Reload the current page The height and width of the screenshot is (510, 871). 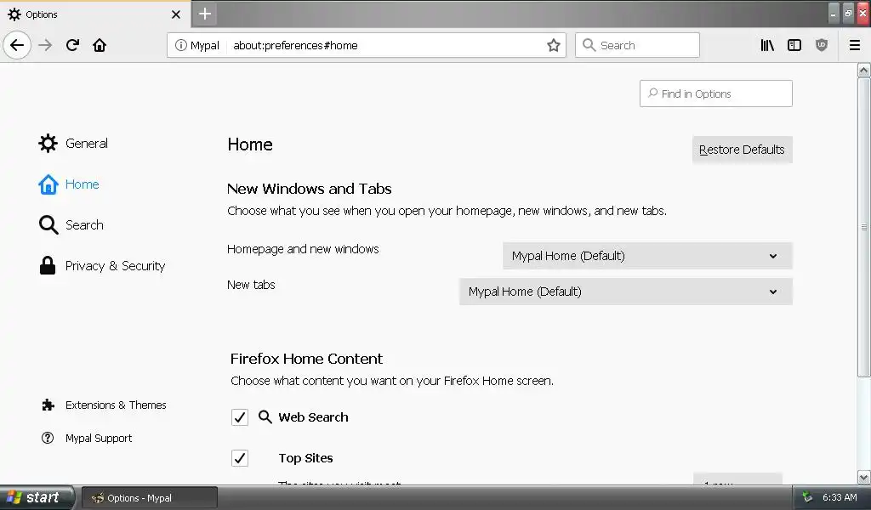[72, 45]
